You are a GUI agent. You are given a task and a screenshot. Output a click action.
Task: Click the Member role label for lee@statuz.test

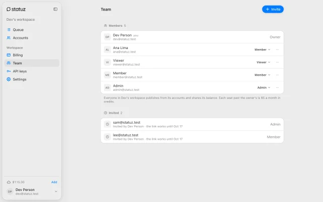pyautogui.click(x=274, y=137)
